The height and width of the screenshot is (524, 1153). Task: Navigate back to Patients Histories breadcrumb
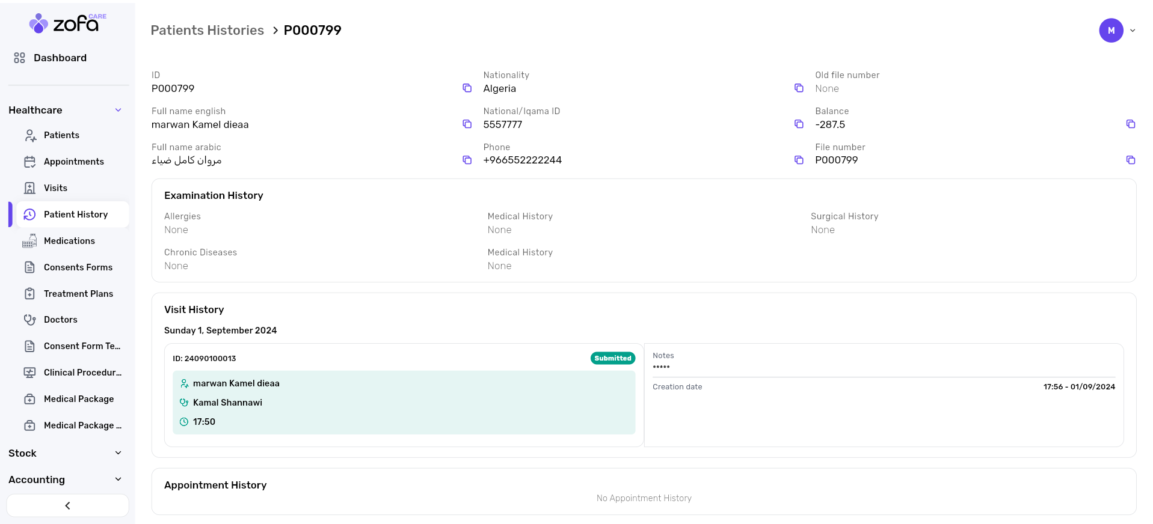tap(207, 30)
